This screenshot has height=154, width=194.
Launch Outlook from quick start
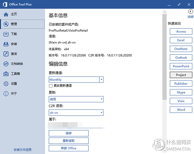coord(181,57)
